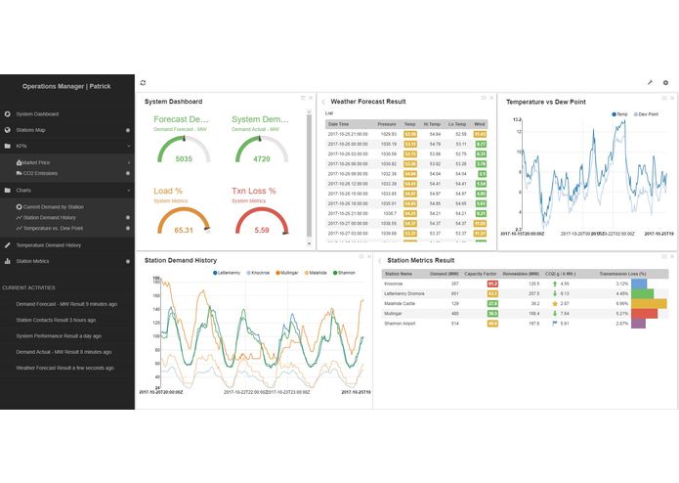
Task: Click the System Dashboard scrollbar up arrow
Action: (309, 111)
